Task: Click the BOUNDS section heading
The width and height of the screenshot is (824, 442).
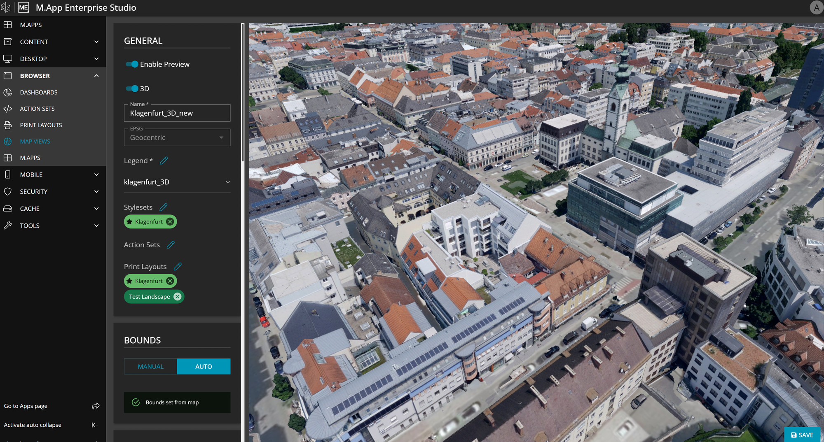Action: [x=142, y=340]
